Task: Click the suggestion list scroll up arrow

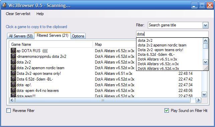Action: click(x=205, y=41)
